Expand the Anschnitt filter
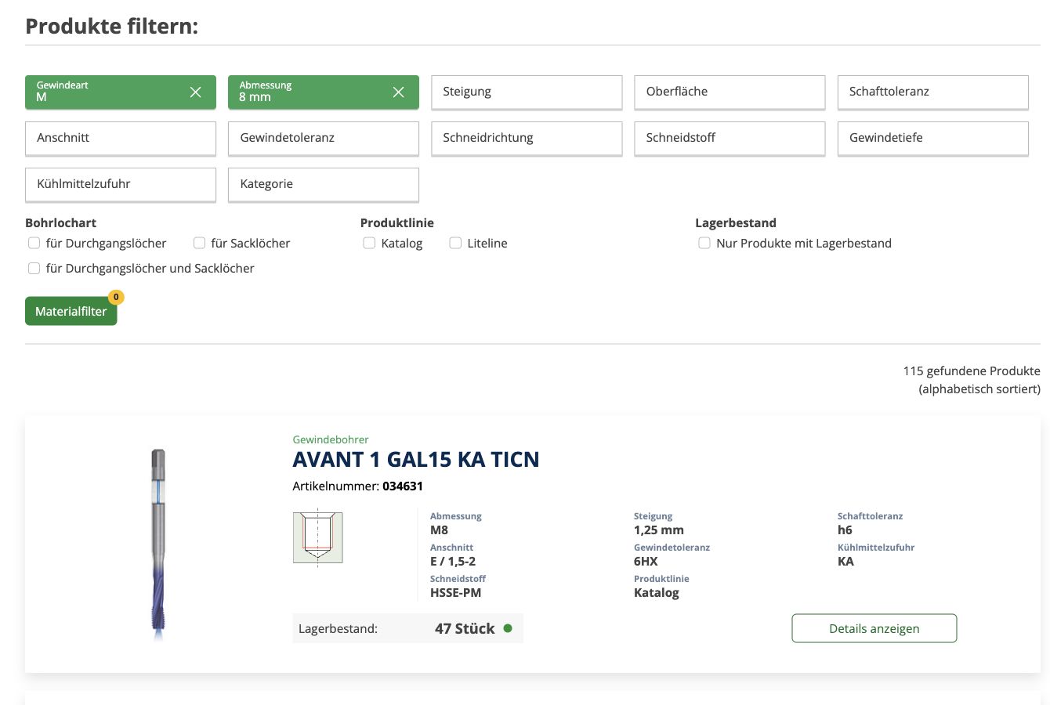 [x=121, y=138]
